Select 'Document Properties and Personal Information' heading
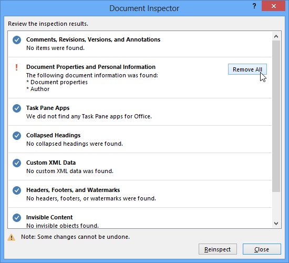The image size is (289, 263). (x=91, y=67)
